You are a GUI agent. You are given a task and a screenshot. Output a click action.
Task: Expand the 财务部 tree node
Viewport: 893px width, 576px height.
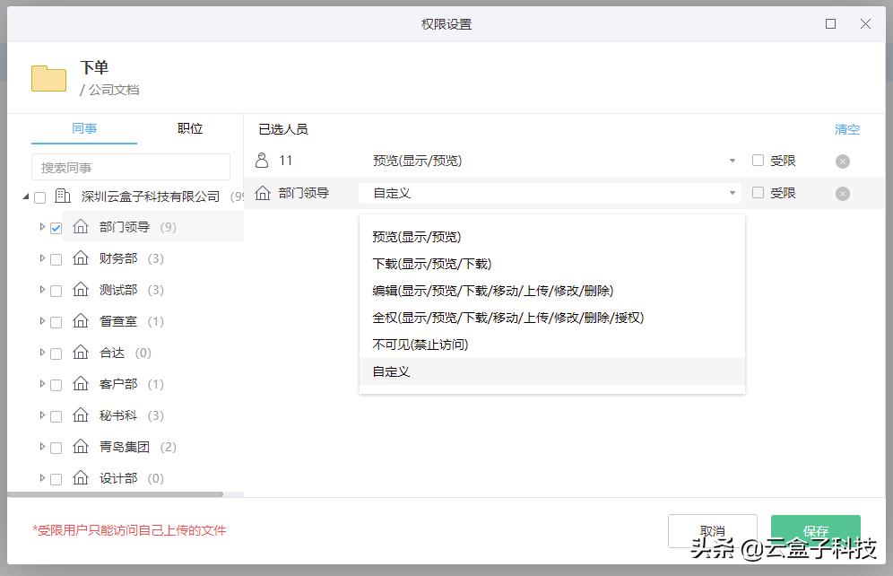pos(43,259)
